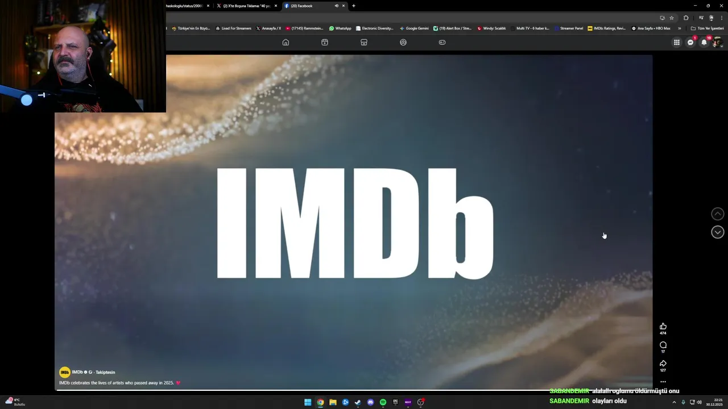Open Facebook notifications bell
Screen dimensions: 728x409
(704, 42)
